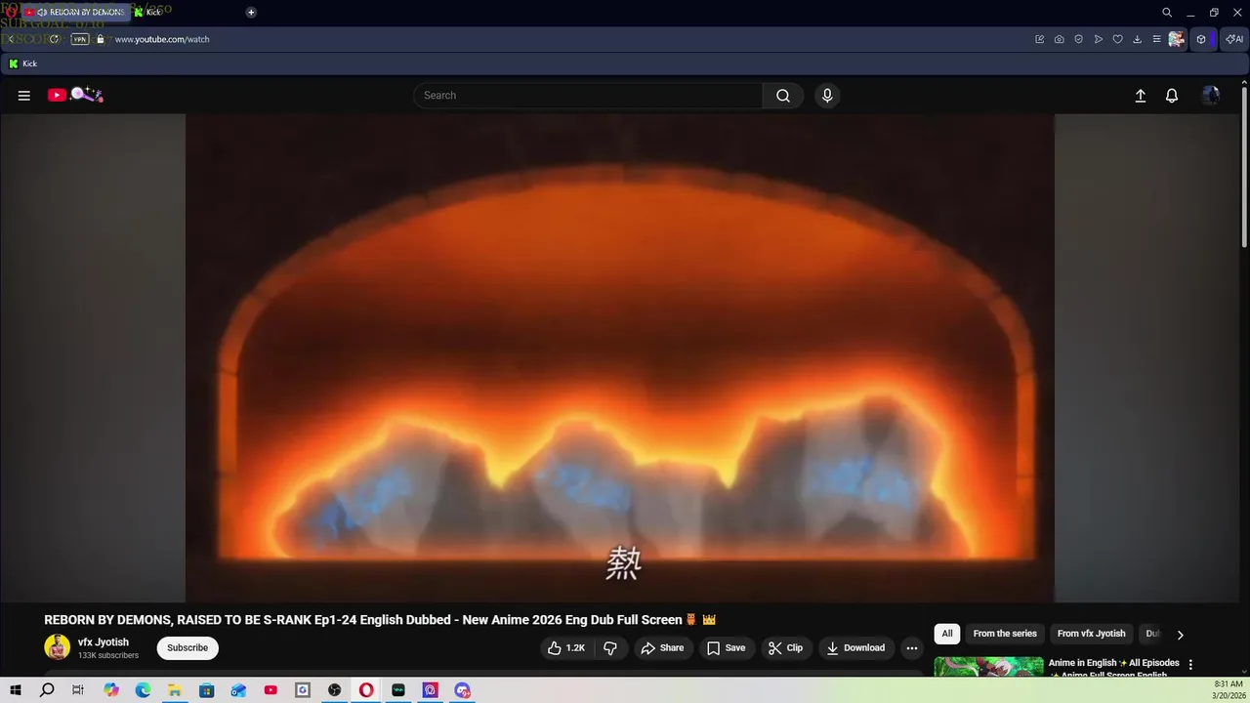
Task: Open the Kick bookmark in bookmarks bar
Action: tap(22, 63)
